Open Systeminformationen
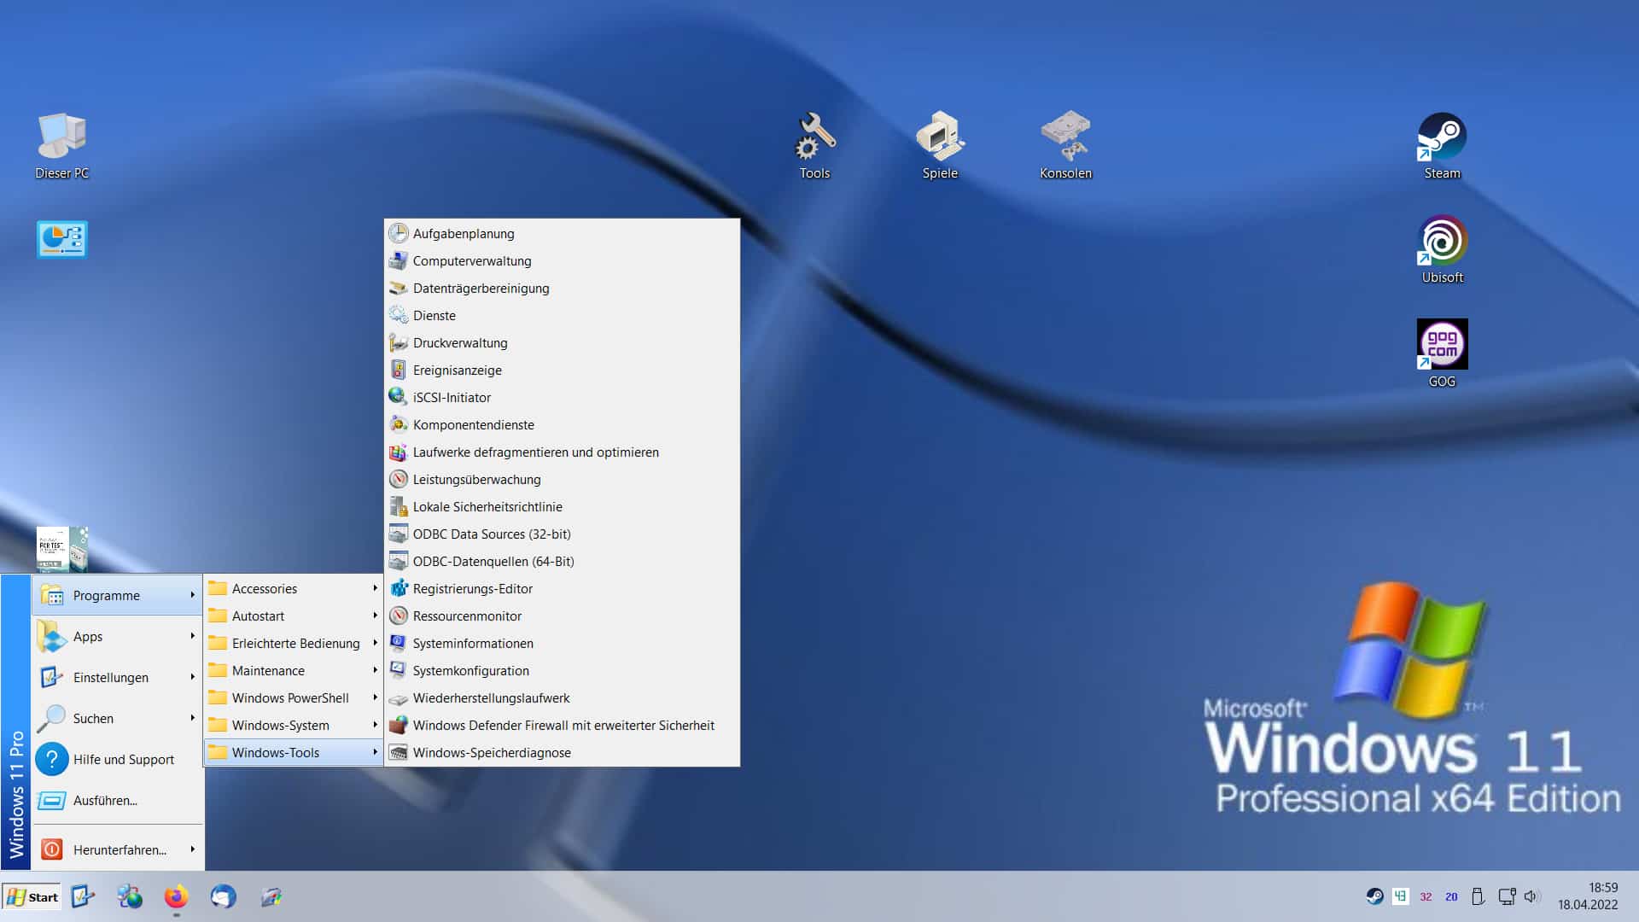Viewport: 1639px width, 922px height. [562, 643]
